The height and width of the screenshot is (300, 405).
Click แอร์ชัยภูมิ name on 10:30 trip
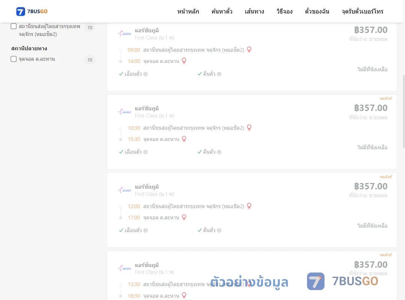tap(147, 108)
